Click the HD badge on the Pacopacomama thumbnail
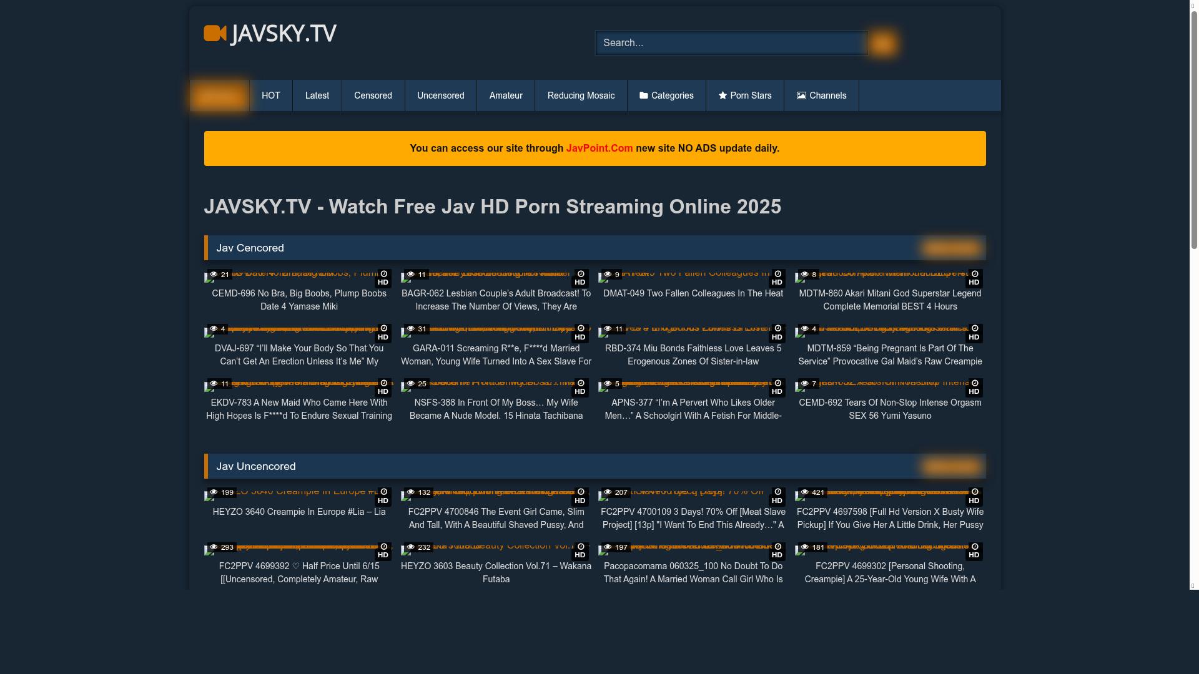The image size is (1199, 674). [x=777, y=555]
